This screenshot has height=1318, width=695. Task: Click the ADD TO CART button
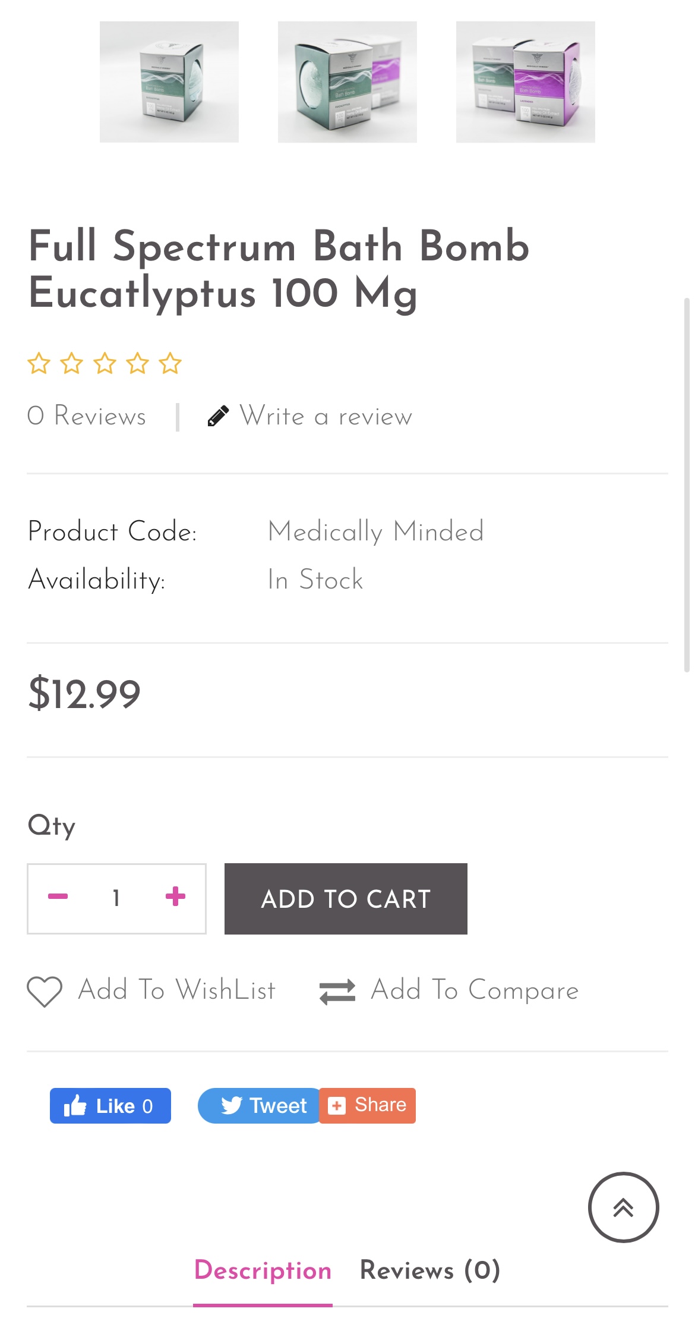[x=346, y=898]
